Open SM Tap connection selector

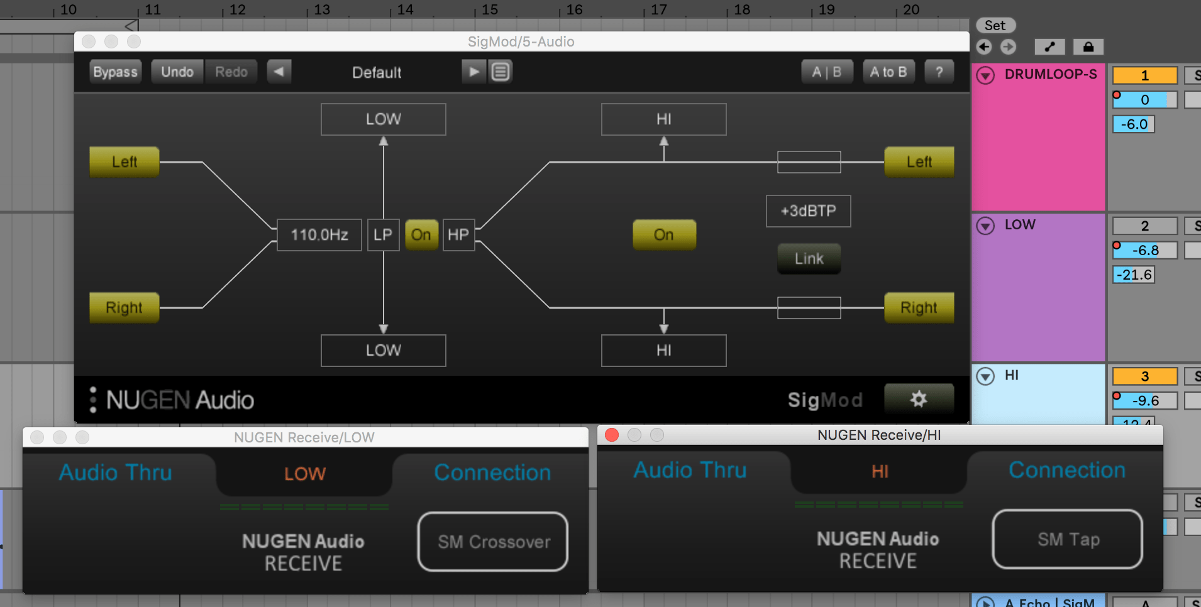pyautogui.click(x=1068, y=539)
